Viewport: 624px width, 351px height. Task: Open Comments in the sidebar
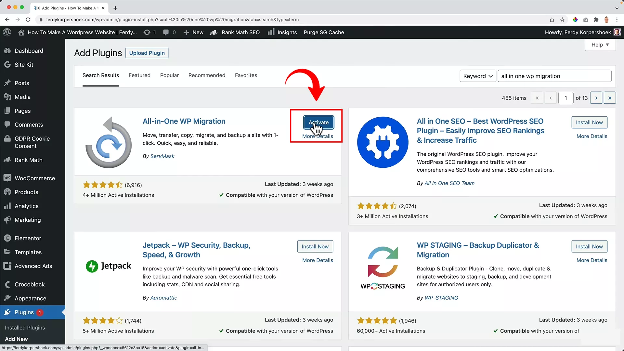(x=29, y=125)
